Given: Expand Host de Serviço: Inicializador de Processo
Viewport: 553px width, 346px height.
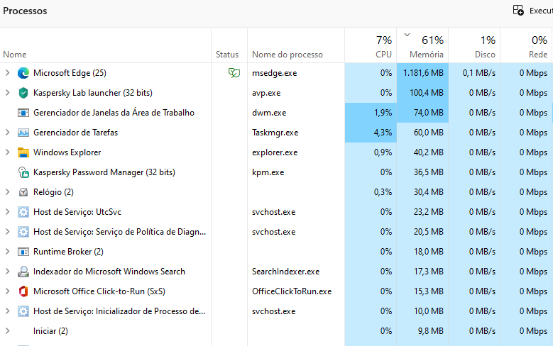Looking at the screenshot, I should click(7, 311).
